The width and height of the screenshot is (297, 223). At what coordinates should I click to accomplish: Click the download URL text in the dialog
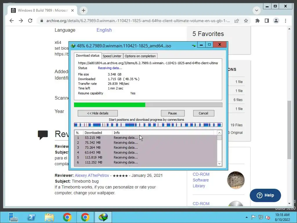pyautogui.click(x=148, y=63)
